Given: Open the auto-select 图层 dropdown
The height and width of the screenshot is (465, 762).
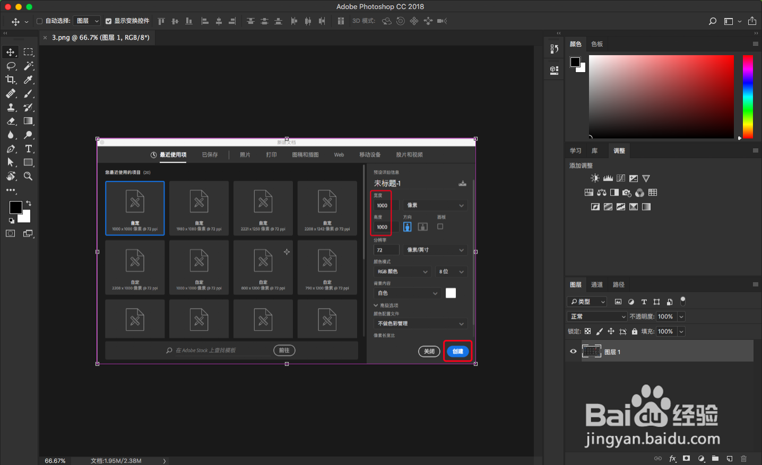Looking at the screenshot, I should (x=87, y=21).
